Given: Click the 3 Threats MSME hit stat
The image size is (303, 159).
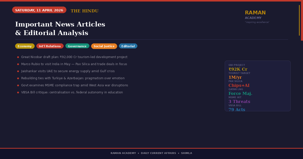Looking at the screenshot, I should 239,101.
